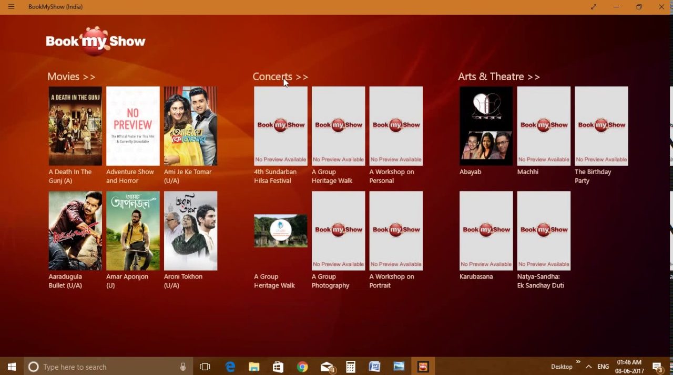Image resolution: width=673 pixels, height=375 pixels.
Task: Select the A Death In The Gunj poster
Action: click(75, 126)
